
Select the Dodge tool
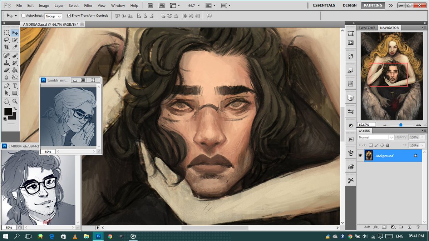tap(15, 77)
